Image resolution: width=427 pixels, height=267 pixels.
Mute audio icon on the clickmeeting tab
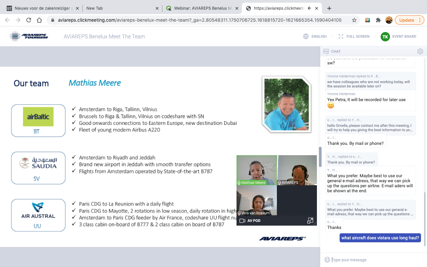(x=310, y=8)
